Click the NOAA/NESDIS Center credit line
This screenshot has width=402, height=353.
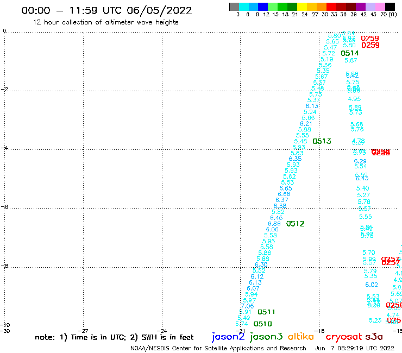click(218, 348)
